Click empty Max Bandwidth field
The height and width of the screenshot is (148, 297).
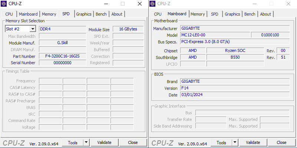(63, 36)
